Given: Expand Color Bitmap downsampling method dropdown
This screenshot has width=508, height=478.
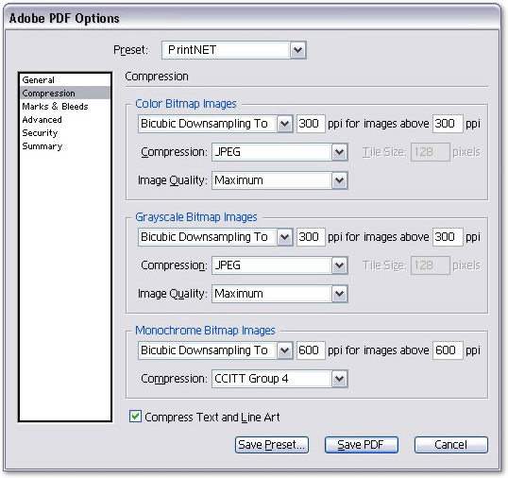Looking at the screenshot, I should coord(215,124).
